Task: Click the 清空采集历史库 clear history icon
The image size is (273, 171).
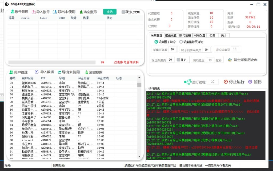Action: click(230, 60)
